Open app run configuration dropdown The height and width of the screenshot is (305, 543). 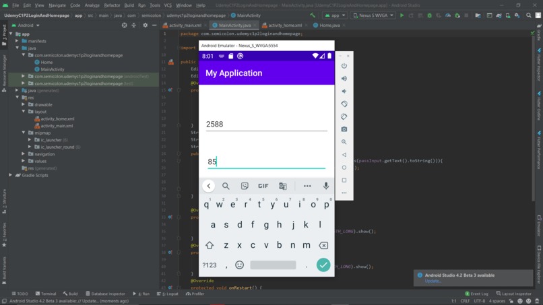(336, 15)
